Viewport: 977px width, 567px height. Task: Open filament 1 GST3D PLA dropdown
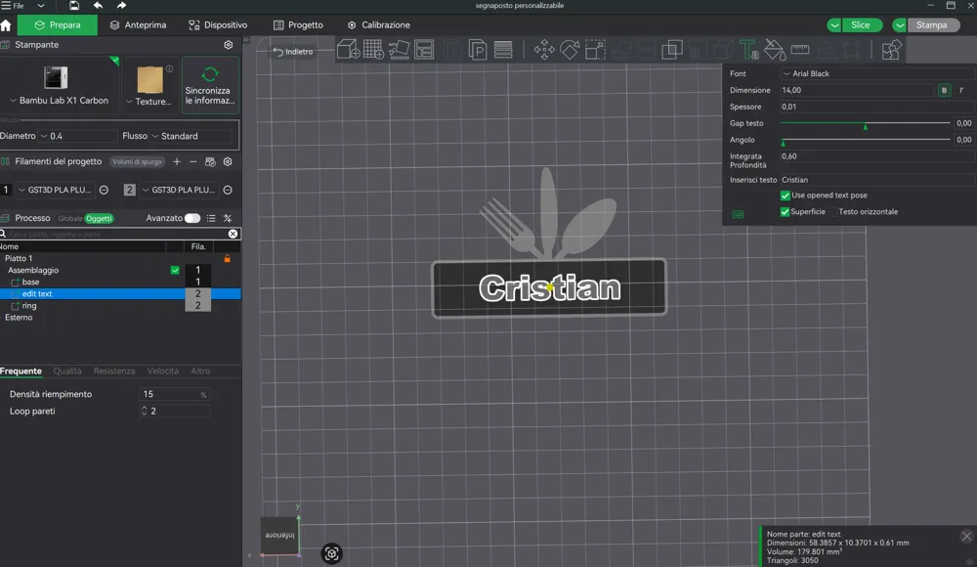point(55,190)
